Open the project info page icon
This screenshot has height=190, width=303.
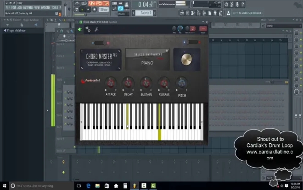pyautogui.click(x=210, y=13)
